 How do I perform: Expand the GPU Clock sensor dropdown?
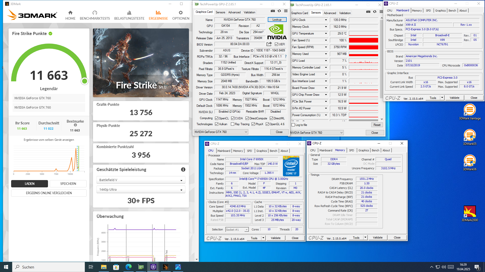click(326, 20)
